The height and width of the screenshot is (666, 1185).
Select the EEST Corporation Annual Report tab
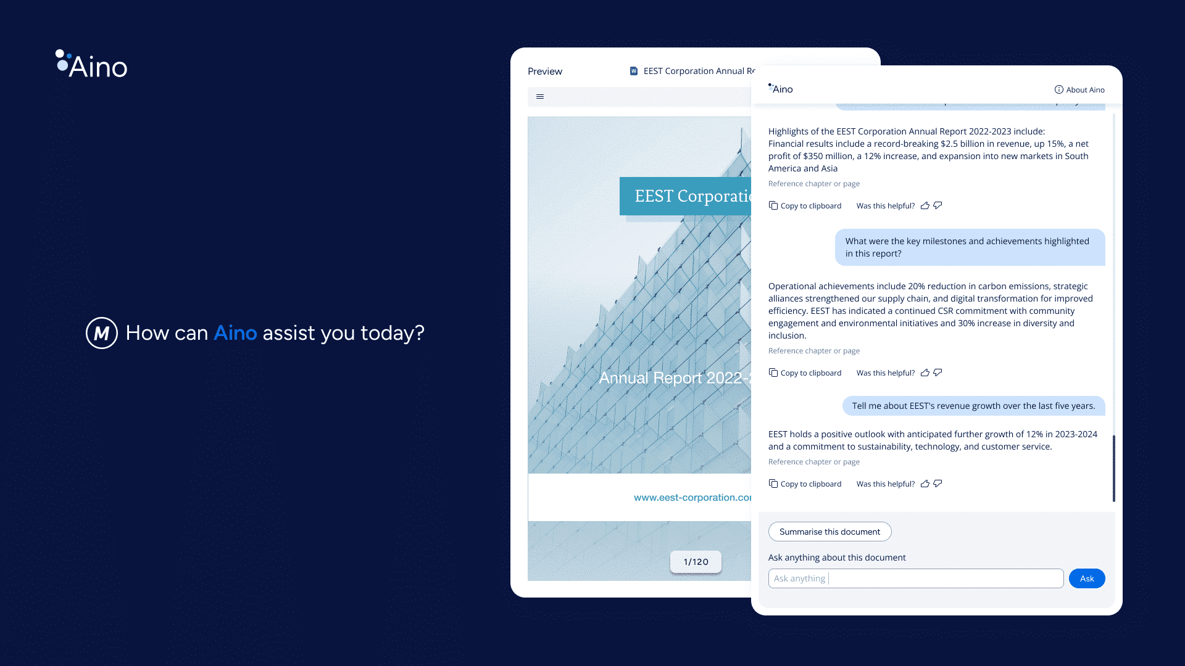click(697, 71)
